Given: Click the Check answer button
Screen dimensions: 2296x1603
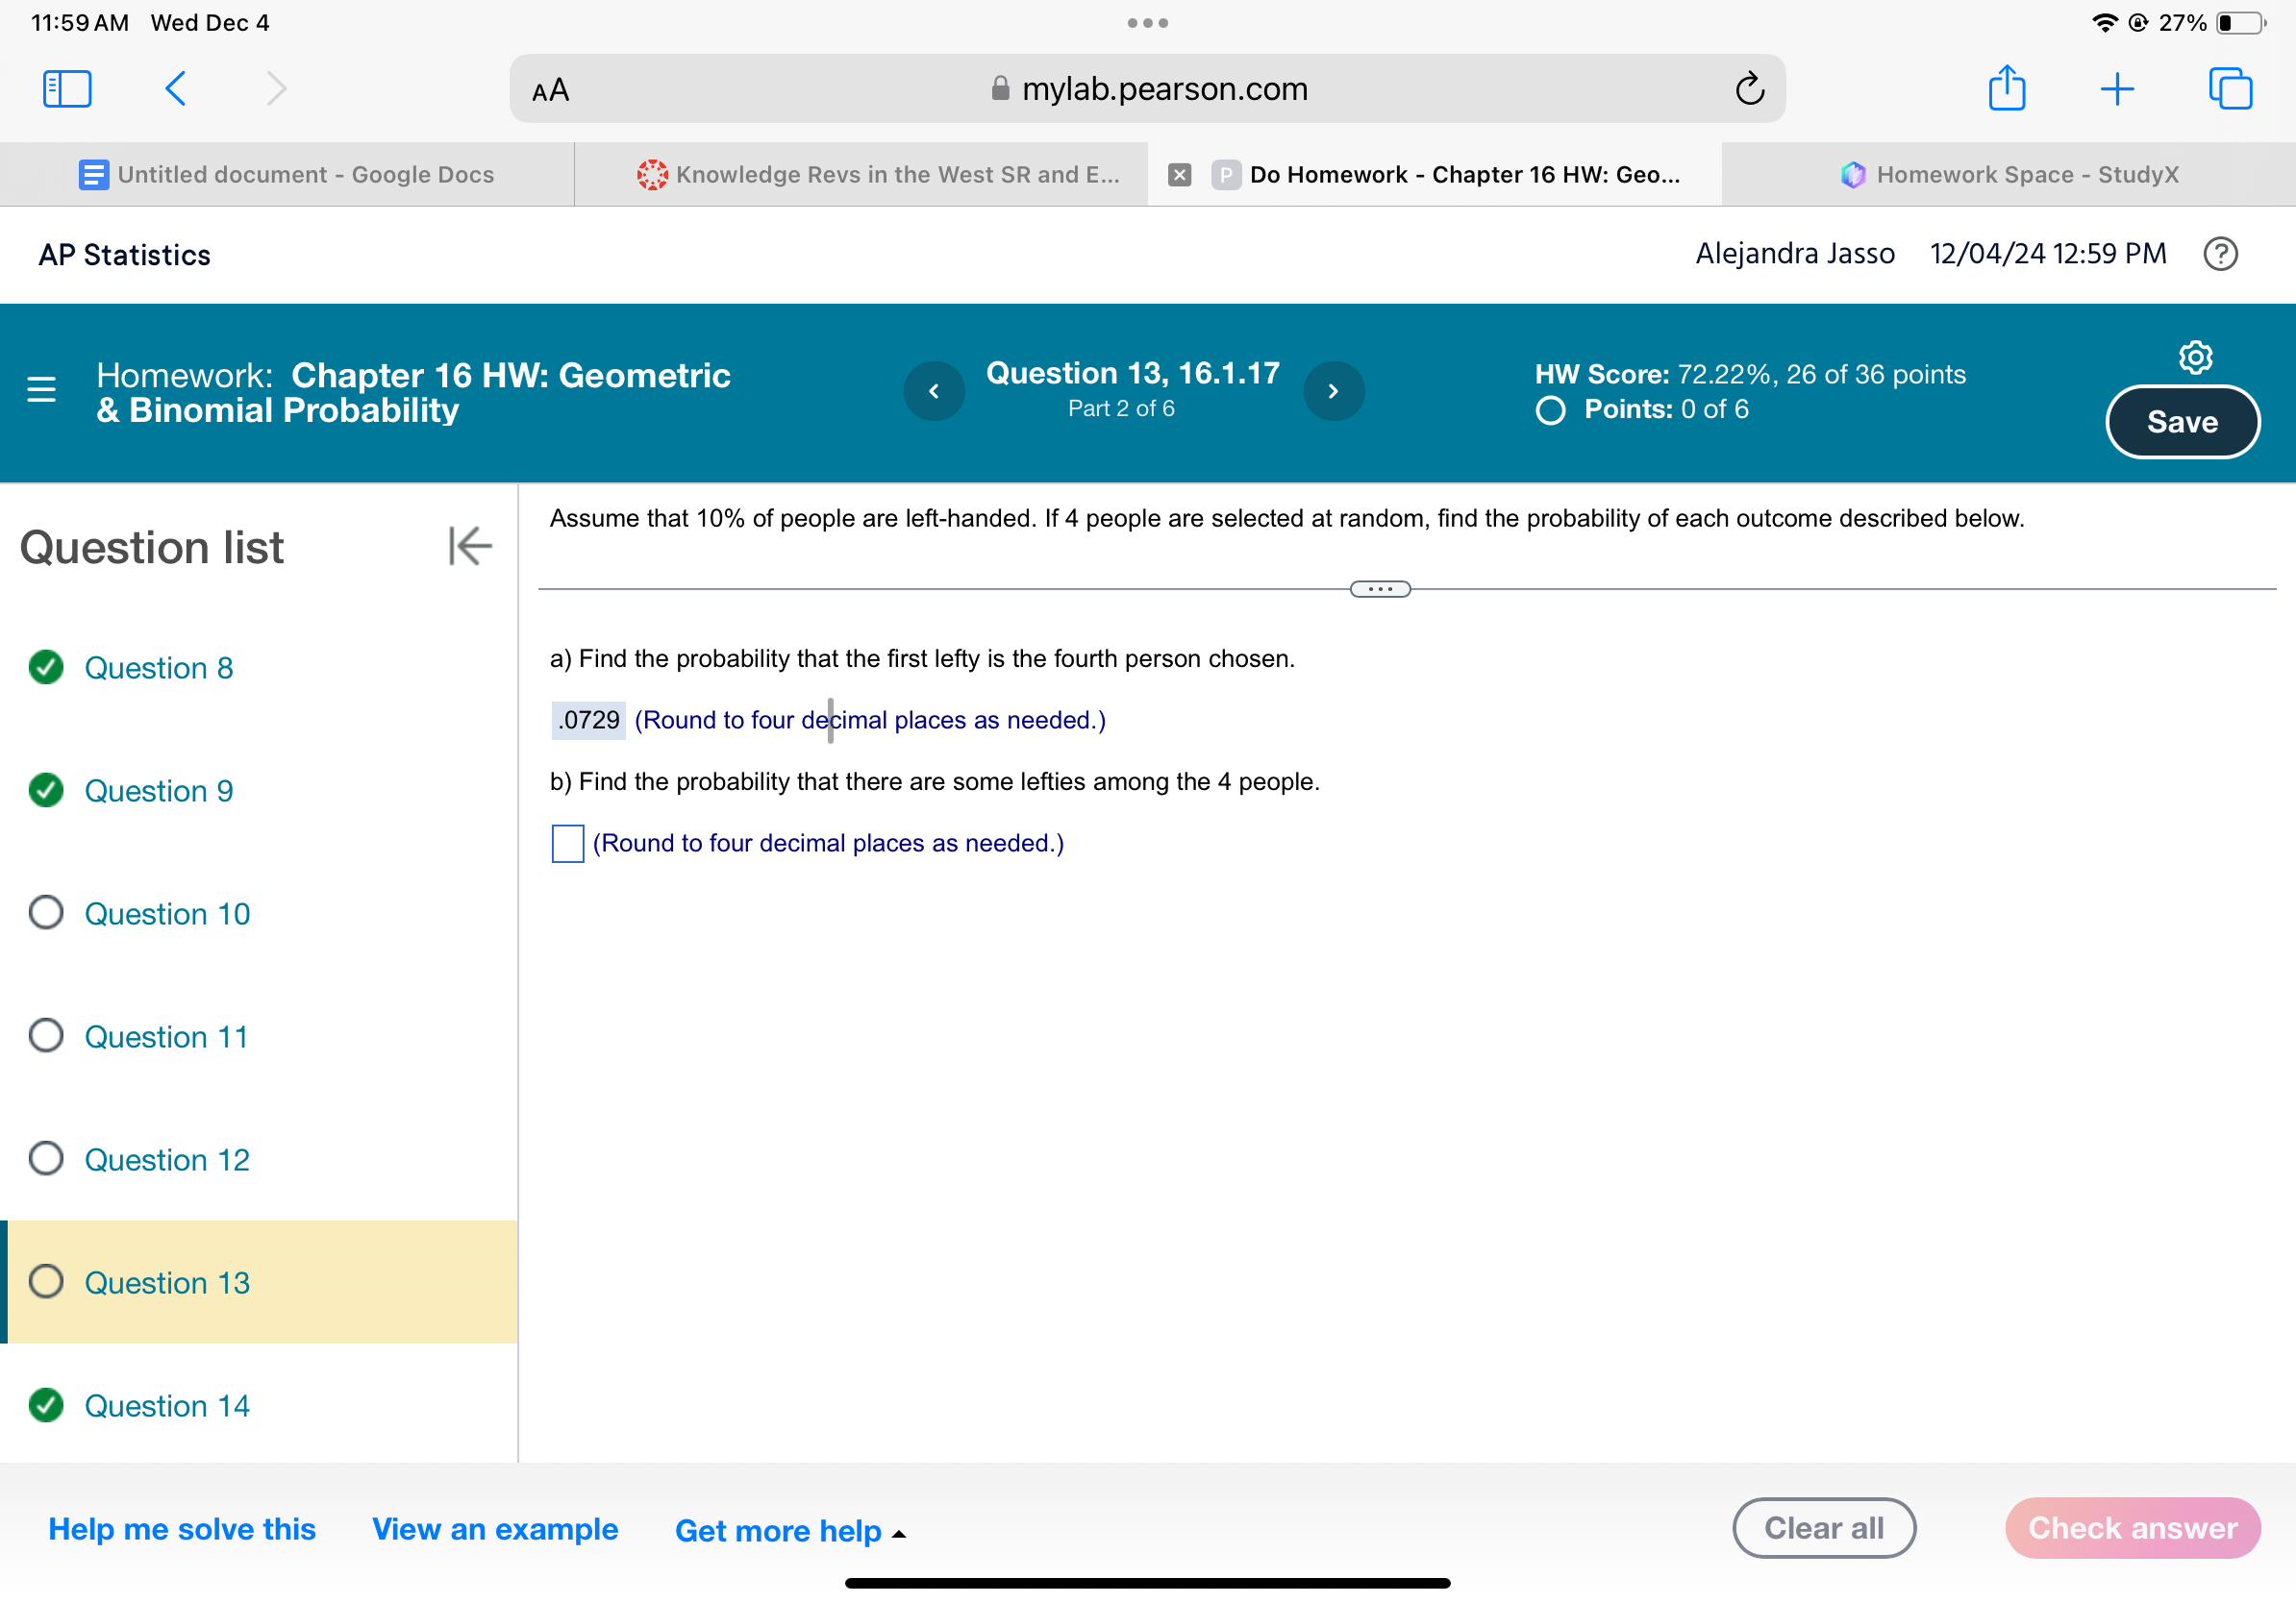Looking at the screenshot, I should [2131, 1527].
